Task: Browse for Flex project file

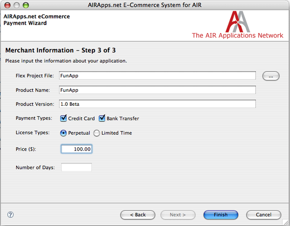Action: point(271,76)
